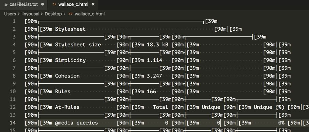Click 'Unique (%)' on line 12

pos(269,107)
